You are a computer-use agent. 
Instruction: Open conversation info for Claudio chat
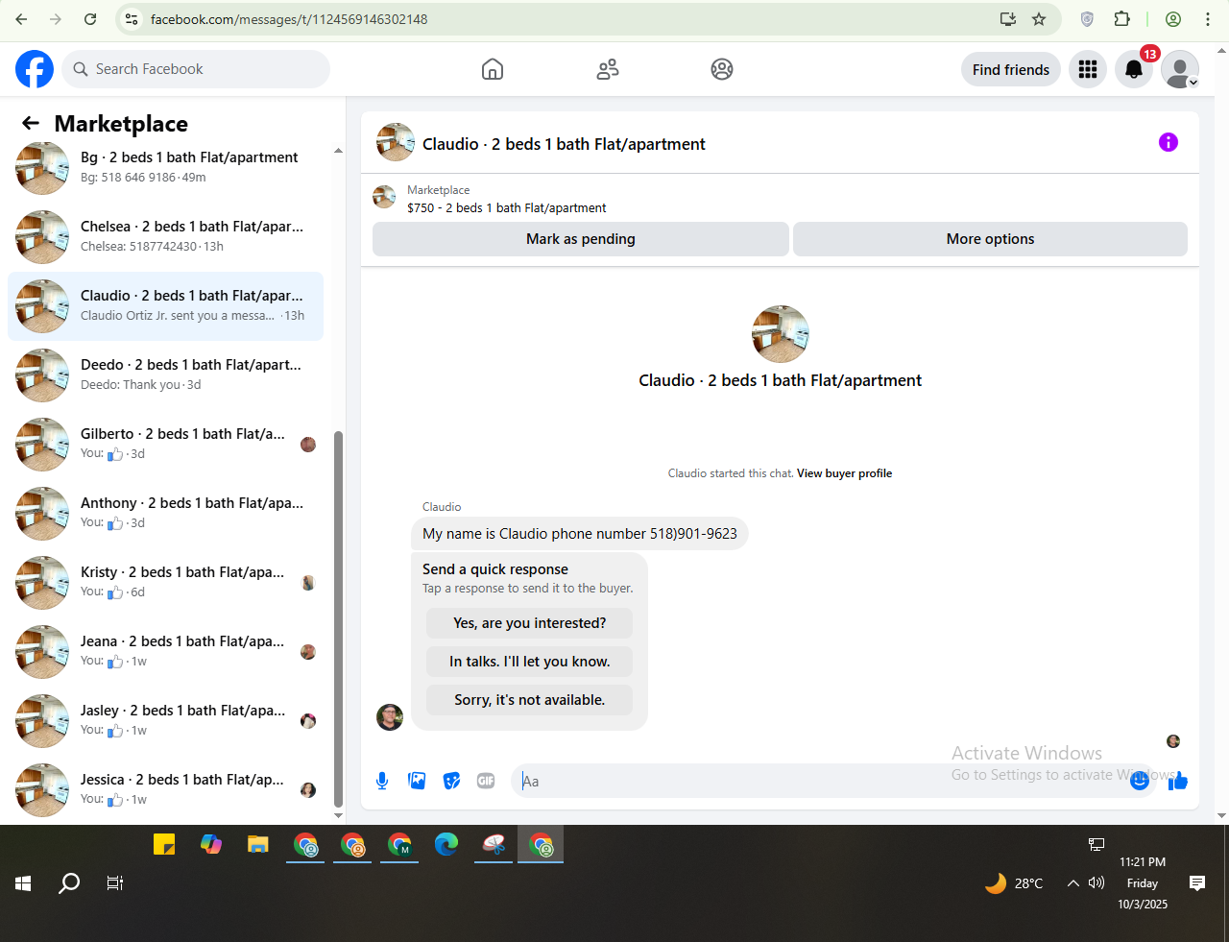coord(1169,142)
